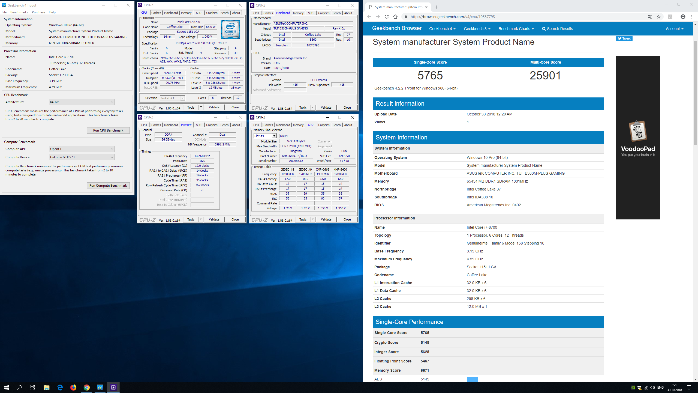Click Chrome forward navigation arrow
698x393 pixels.
[378, 17]
